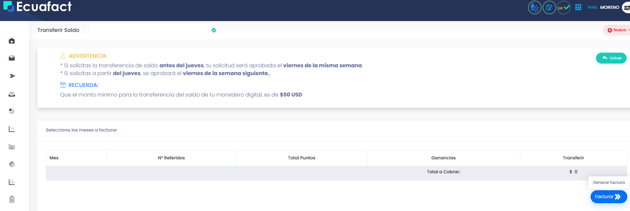Click the Selecciona los meses a facturar heading
This screenshot has width=630, height=211.
(x=81, y=130)
